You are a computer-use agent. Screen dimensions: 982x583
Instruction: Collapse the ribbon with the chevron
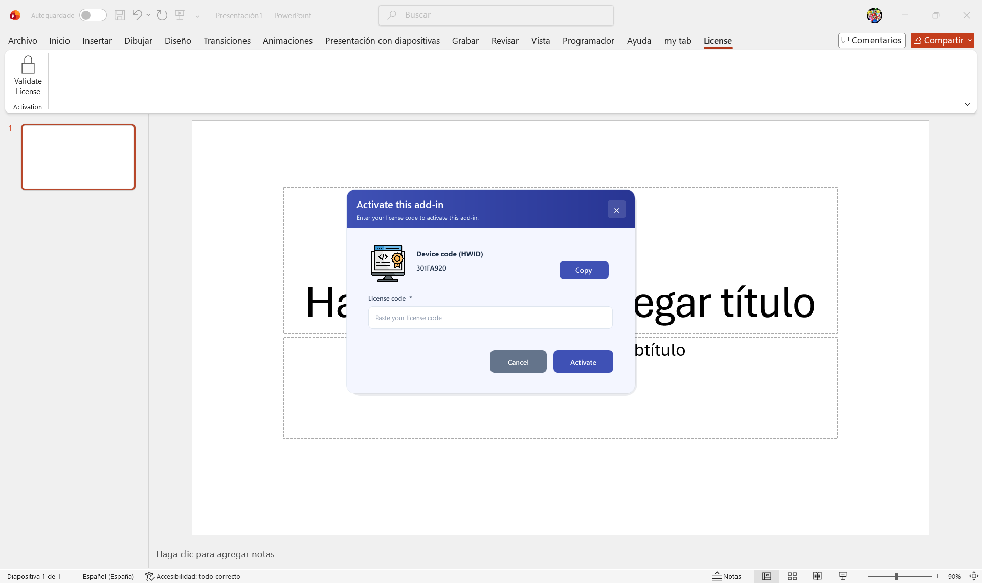click(x=967, y=104)
